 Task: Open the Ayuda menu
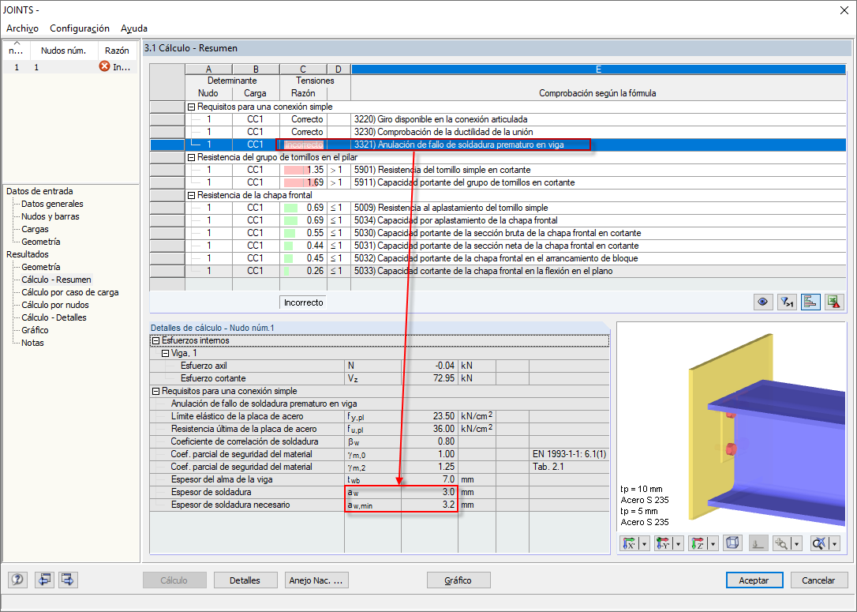pyautogui.click(x=134, y=28)
